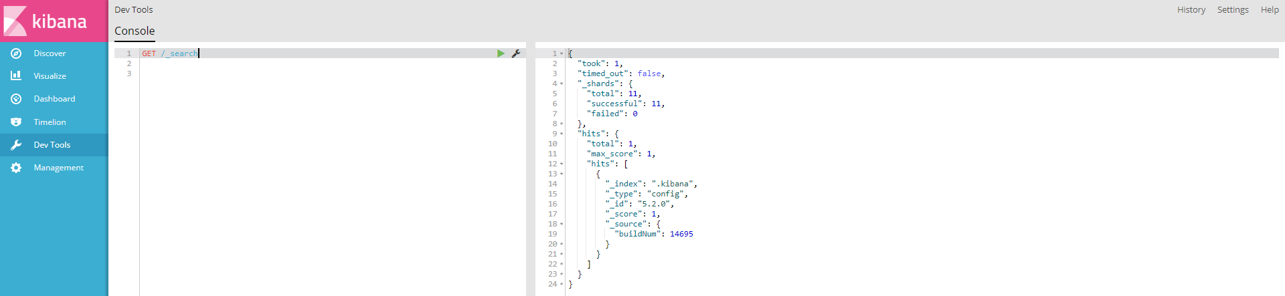Go to Discover page
The width and height of the screenshot is (1285, 296).
(x=54, y=53)
